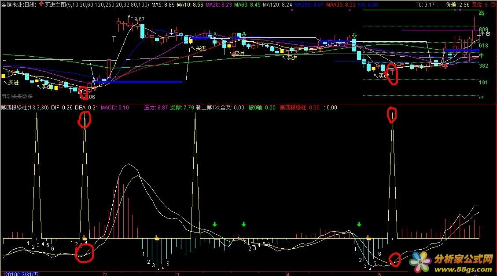The width and height of the screenshot is (497, 276).
Task: Click the 用到未来数据 notice text
Action: 17,96
